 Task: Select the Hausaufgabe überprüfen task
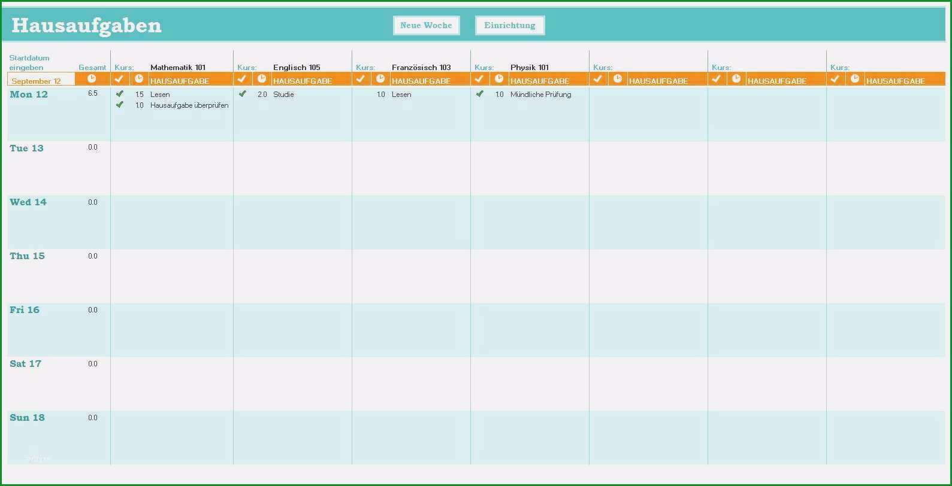click(189, 105)
